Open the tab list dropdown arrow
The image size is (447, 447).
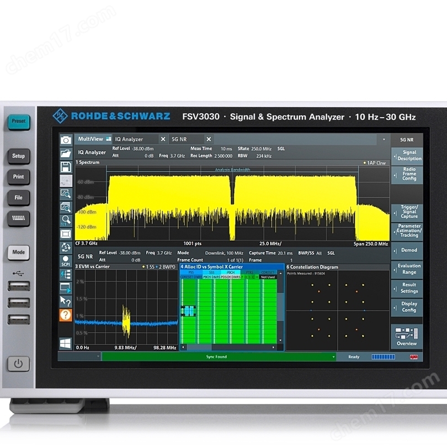point(384,140)
